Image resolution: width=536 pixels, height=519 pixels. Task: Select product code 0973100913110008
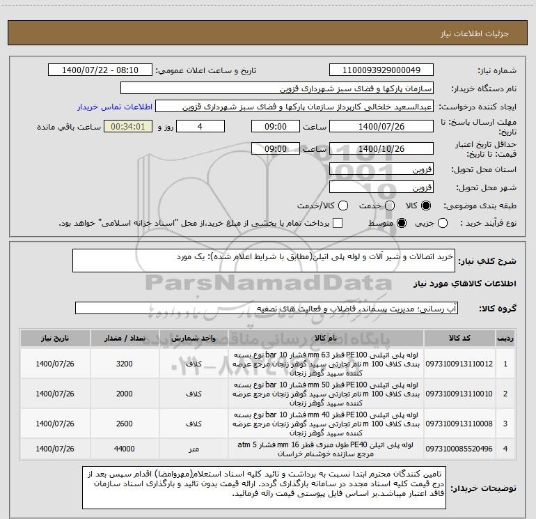pyautogui.click(x=459, y=424)
